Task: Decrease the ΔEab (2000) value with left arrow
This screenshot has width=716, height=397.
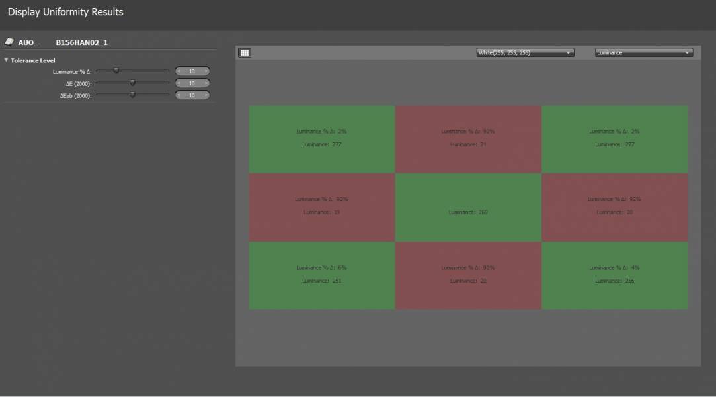Action: coord(179,95)
